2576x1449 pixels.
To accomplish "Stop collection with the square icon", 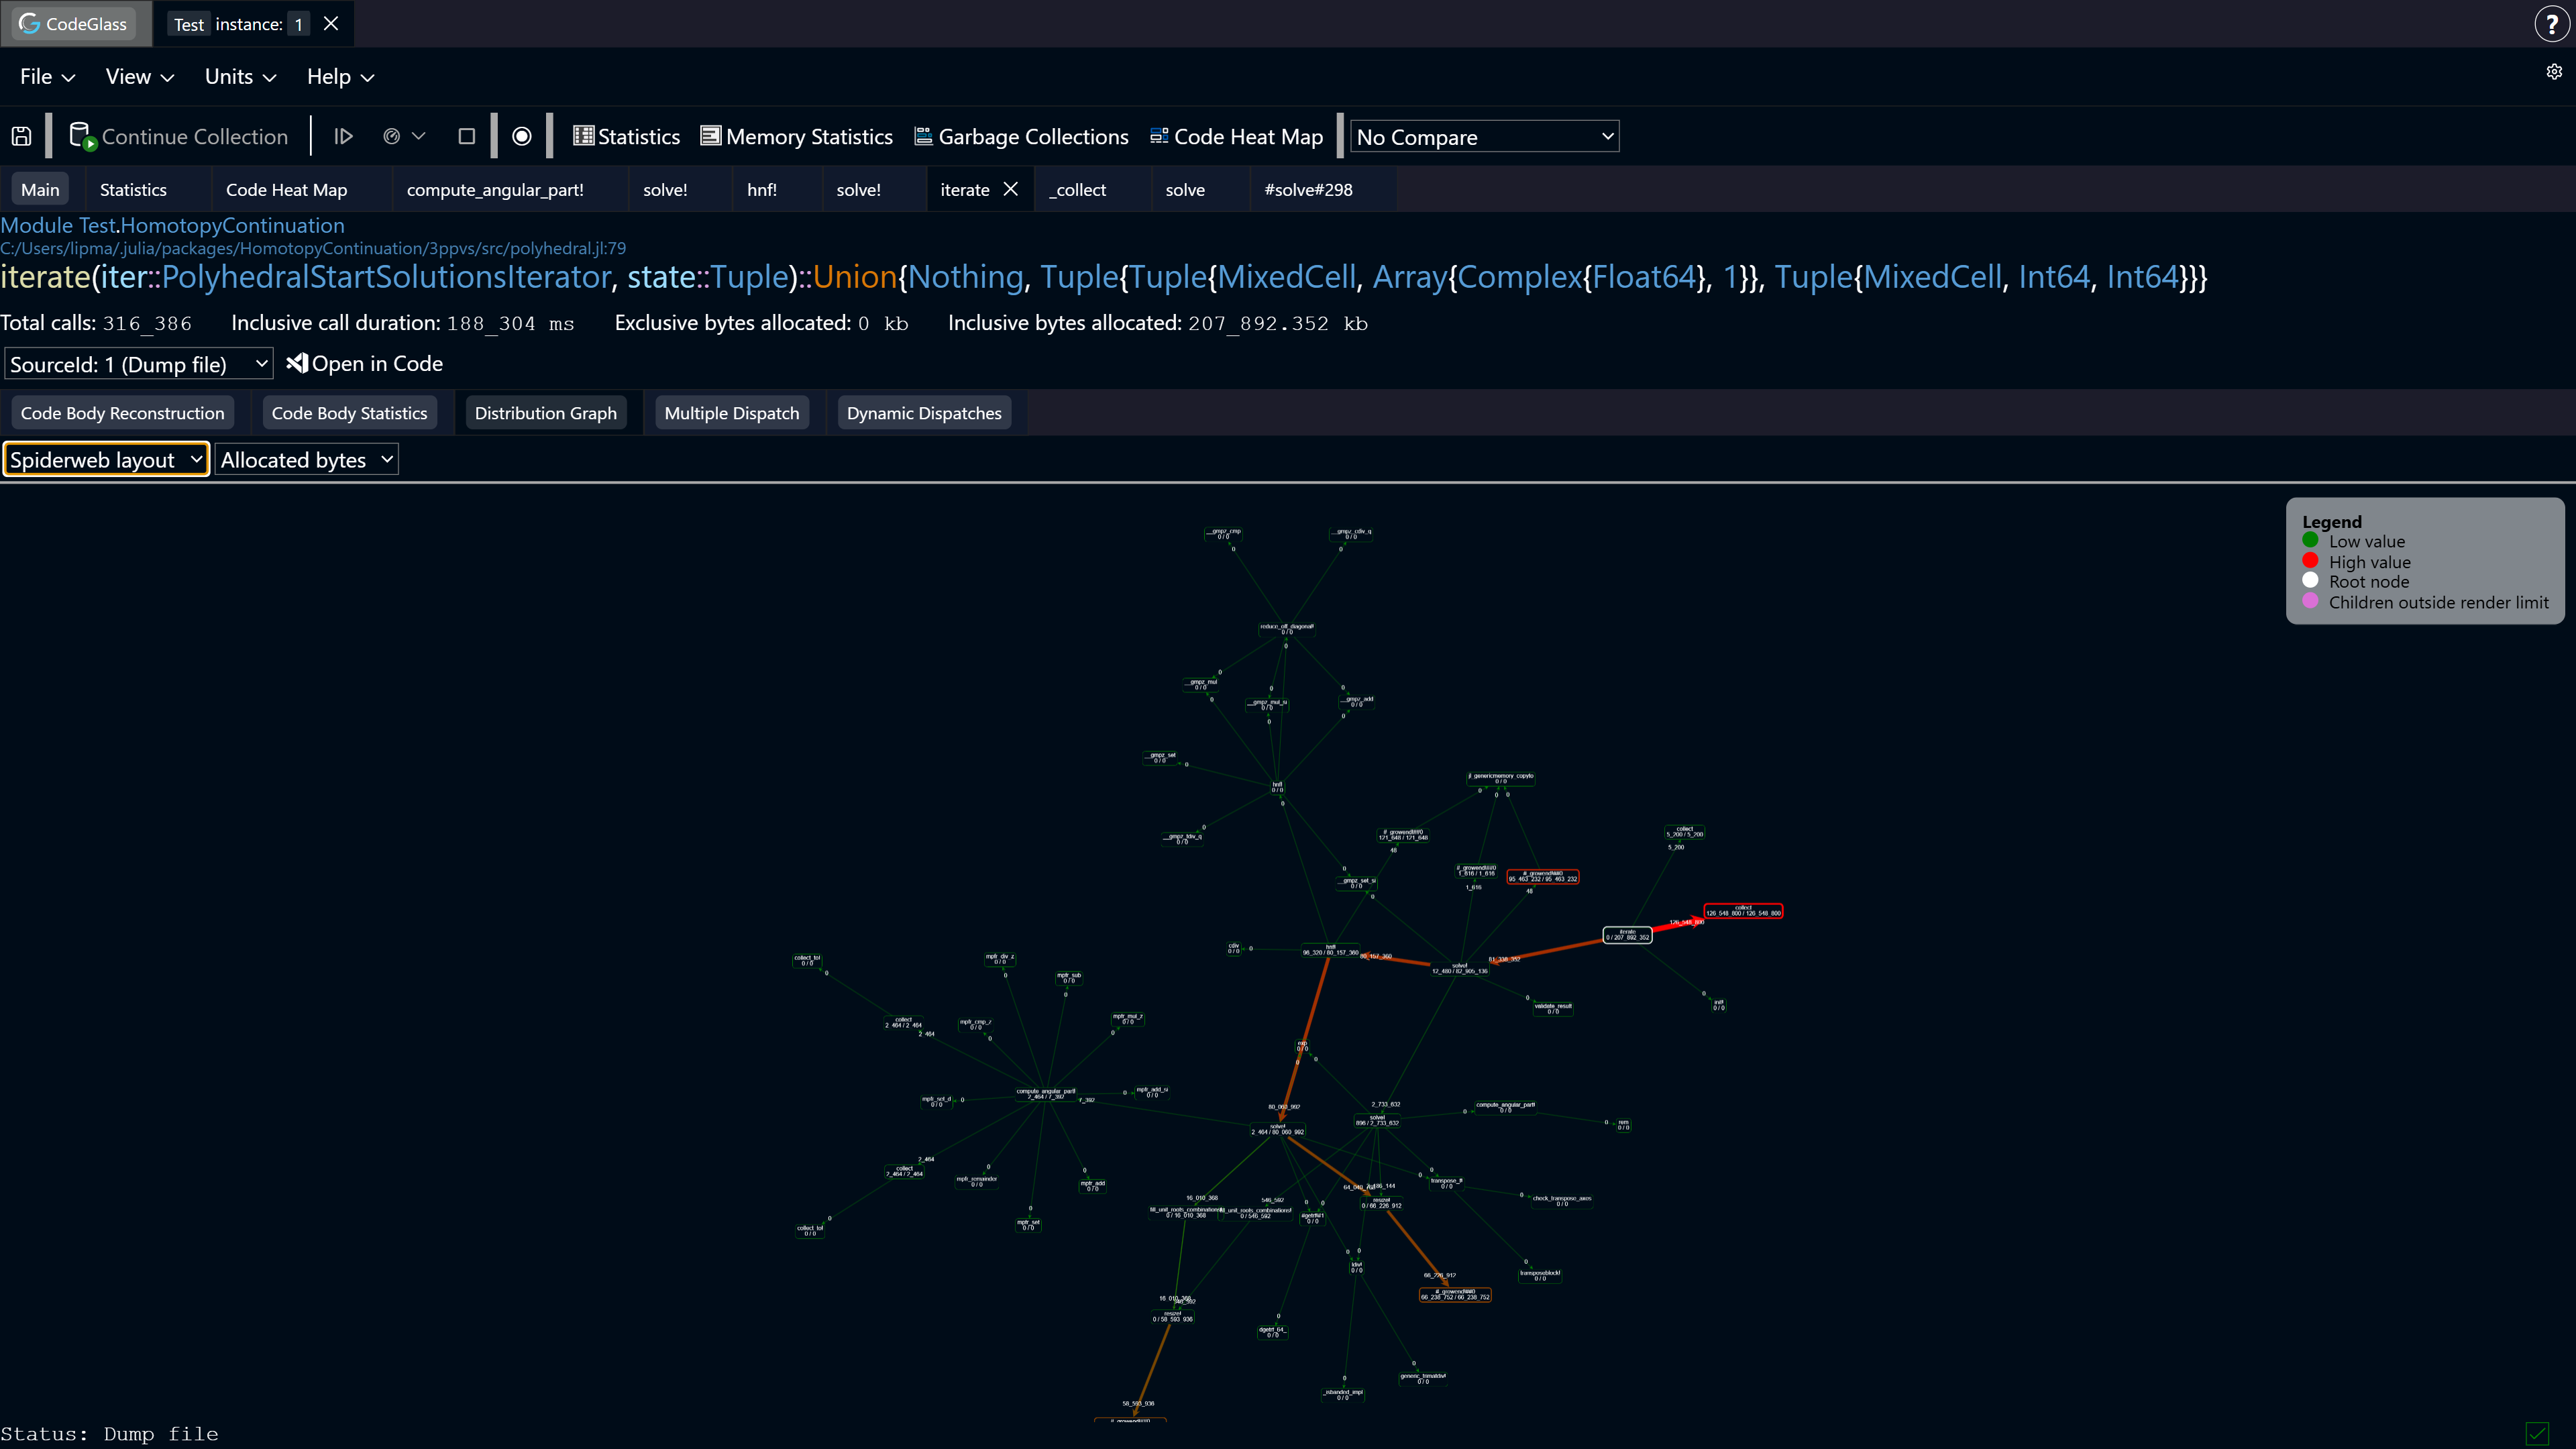I will click(466, 136).
